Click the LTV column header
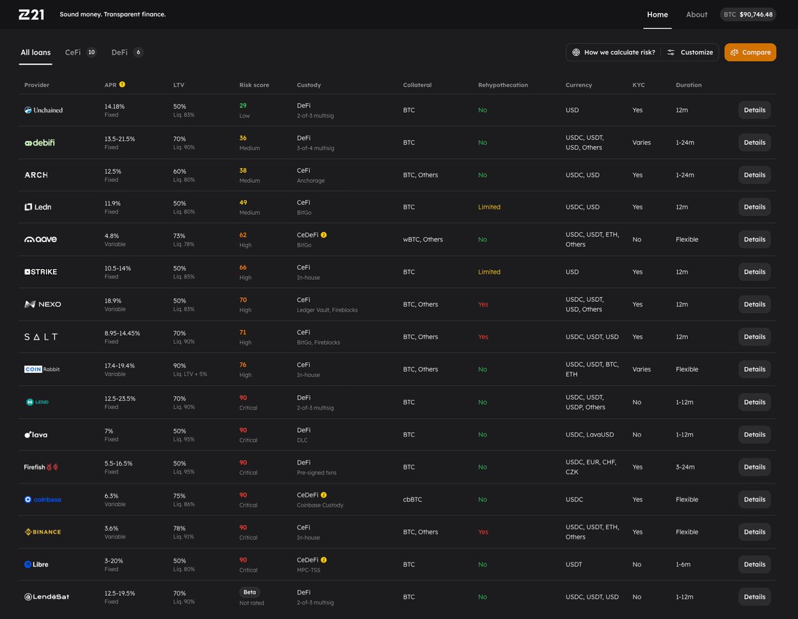798x619 pixels. [178, 85]
